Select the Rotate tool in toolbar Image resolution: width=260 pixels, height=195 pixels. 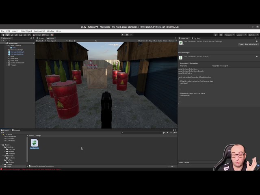[x=12, y=35]
